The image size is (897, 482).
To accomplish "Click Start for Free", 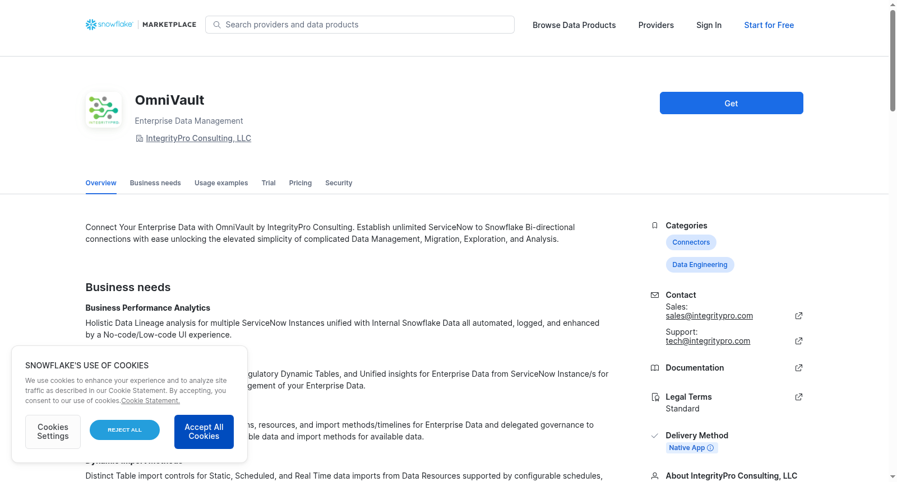I will [769, 25].
